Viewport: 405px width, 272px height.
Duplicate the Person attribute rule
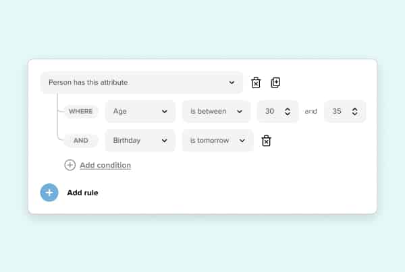[275, 83]
